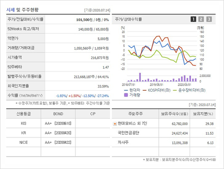Click the BOND column header

click(x=58, y=114)
